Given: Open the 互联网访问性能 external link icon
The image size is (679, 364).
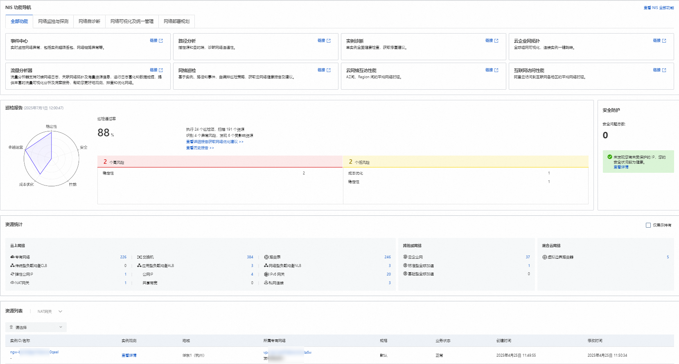Looking at the screenshot, I should click(x=664, y=70).
